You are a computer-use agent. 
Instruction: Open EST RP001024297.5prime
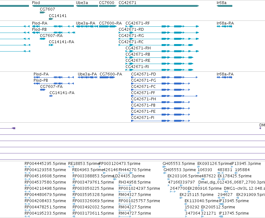click(x=139, y=188)
